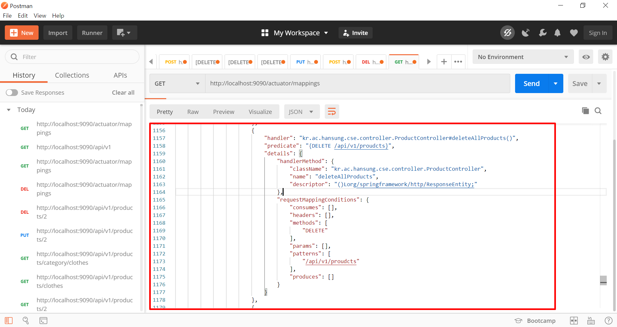
Task: Click the New button plus icon
Action: point(14,33)
